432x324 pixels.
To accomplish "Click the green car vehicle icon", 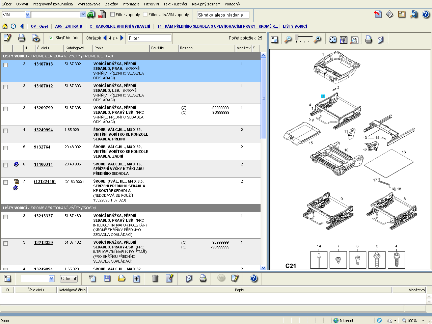I will tap(91, 15).
